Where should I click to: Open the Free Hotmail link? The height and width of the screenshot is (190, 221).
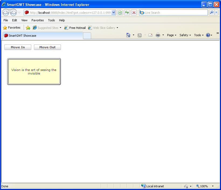coord(75,28)
